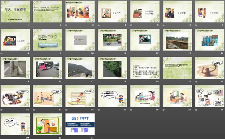
Task: Click the animation star under slide 21
Action: [x=196, y=82]
